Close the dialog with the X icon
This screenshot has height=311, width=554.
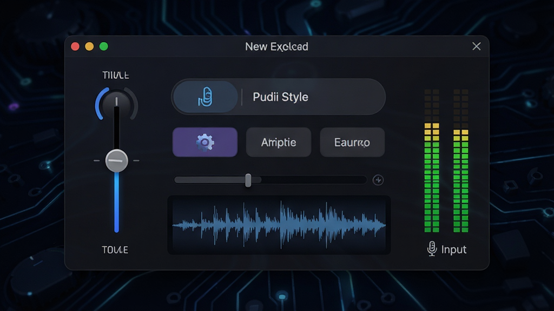[x=476, y=46]
